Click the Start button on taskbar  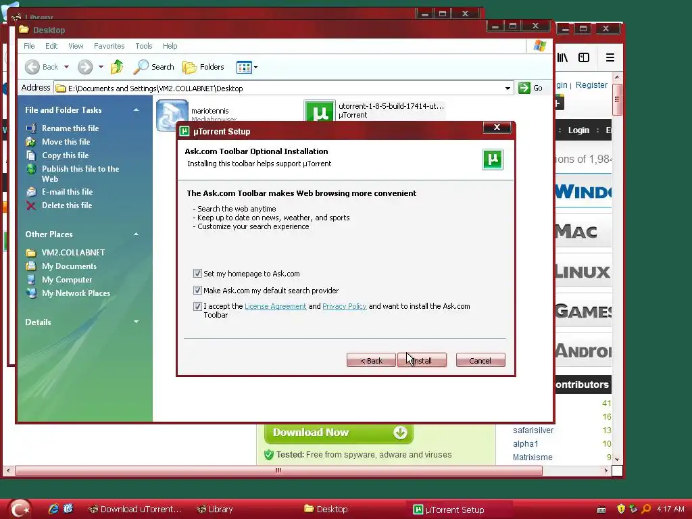pyautogui.click(x=20, y=509)
